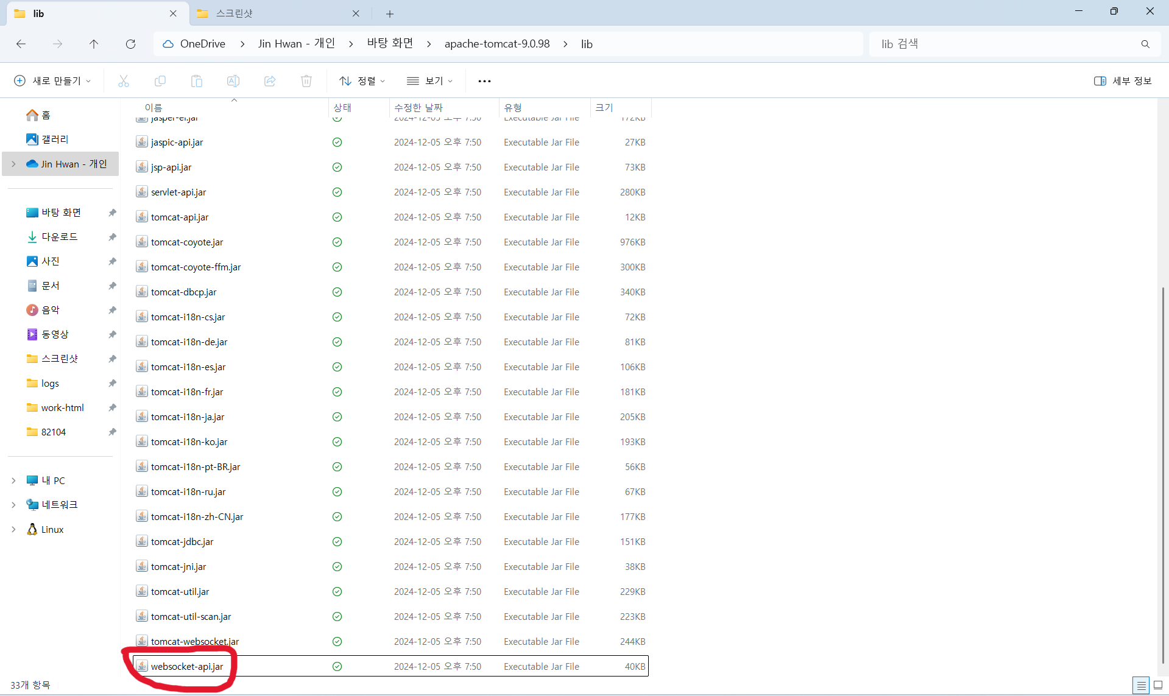1169x696 pixels.
Task: Switch to details list view icon
Action: (x=1141, y=686)
